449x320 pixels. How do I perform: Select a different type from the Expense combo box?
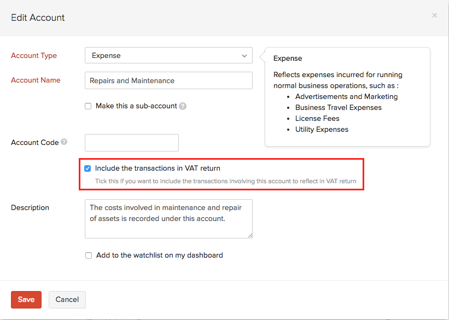tap(168, 55)
